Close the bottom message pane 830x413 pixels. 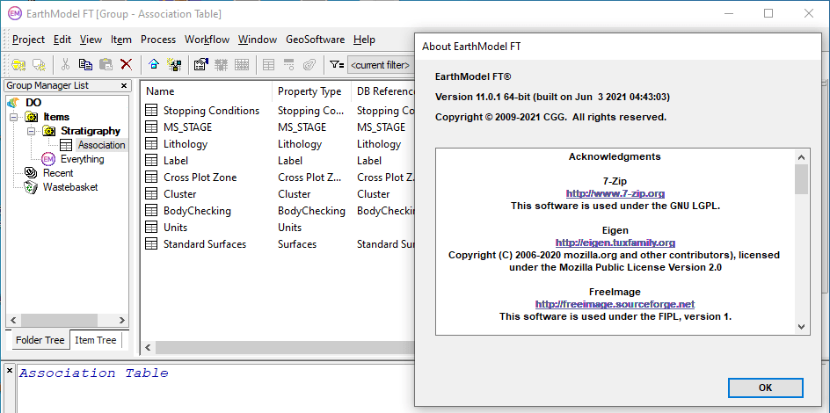tap(9, 371)
